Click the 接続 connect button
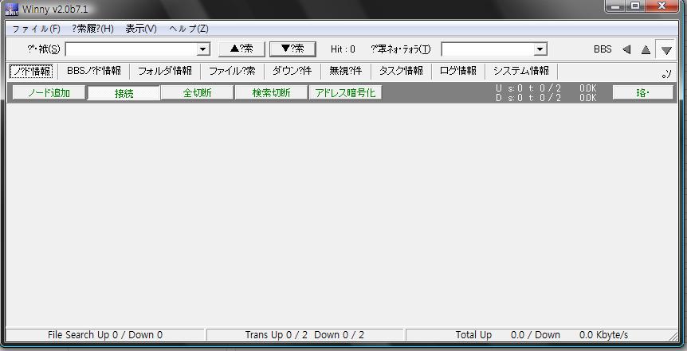This screenshot has height=351, width=687. pos(124,93)
